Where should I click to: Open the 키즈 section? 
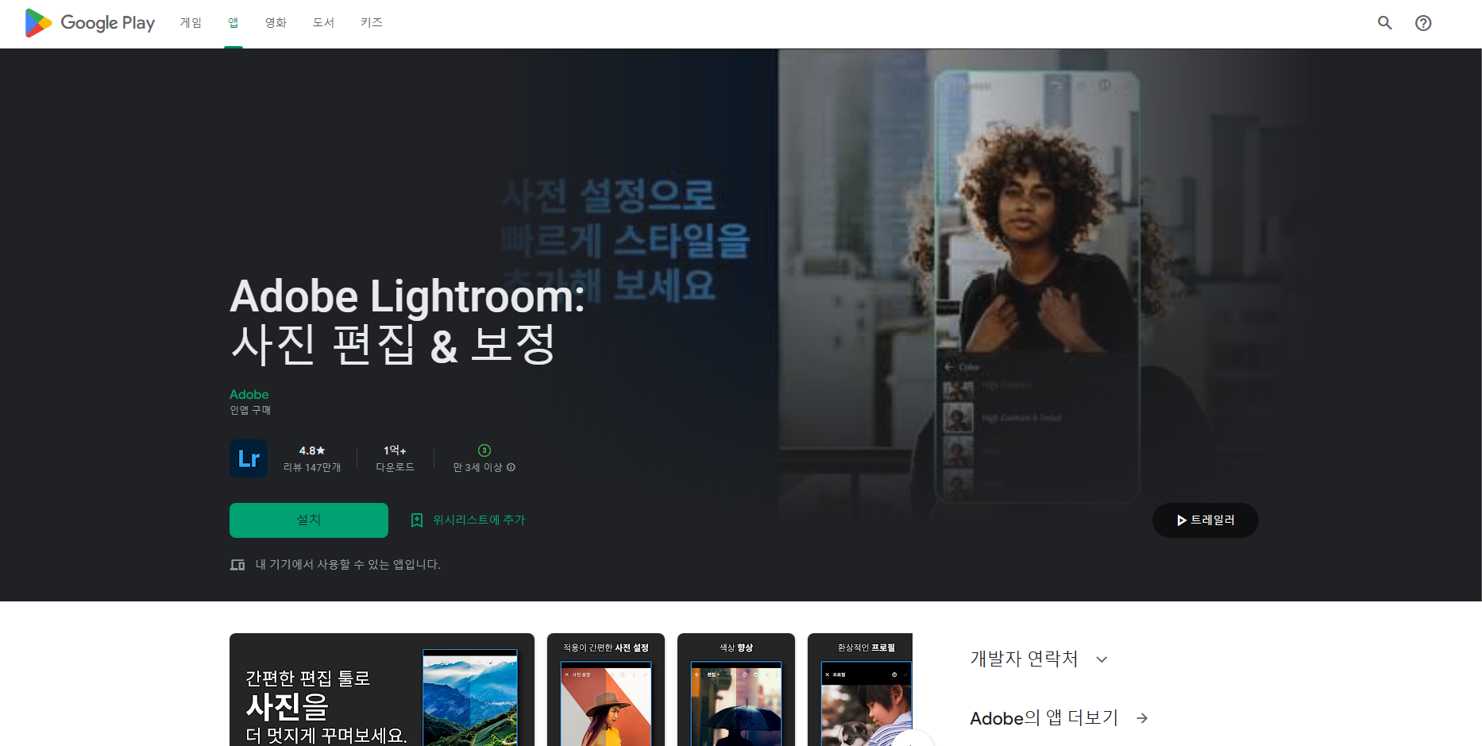tap(372, 23)
